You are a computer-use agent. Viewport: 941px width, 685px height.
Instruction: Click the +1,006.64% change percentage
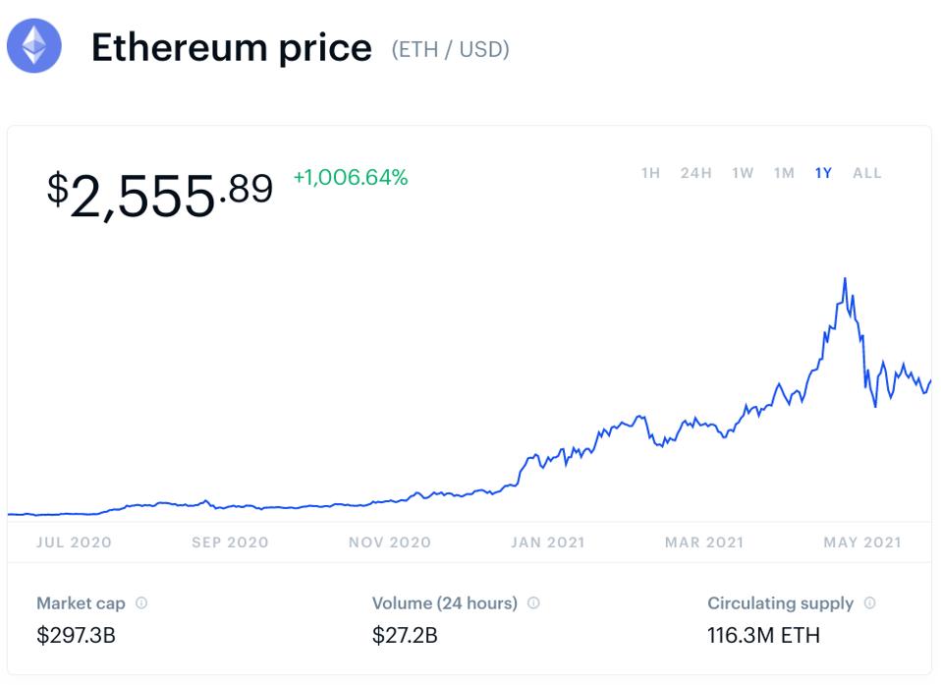(x=349, y=179)
